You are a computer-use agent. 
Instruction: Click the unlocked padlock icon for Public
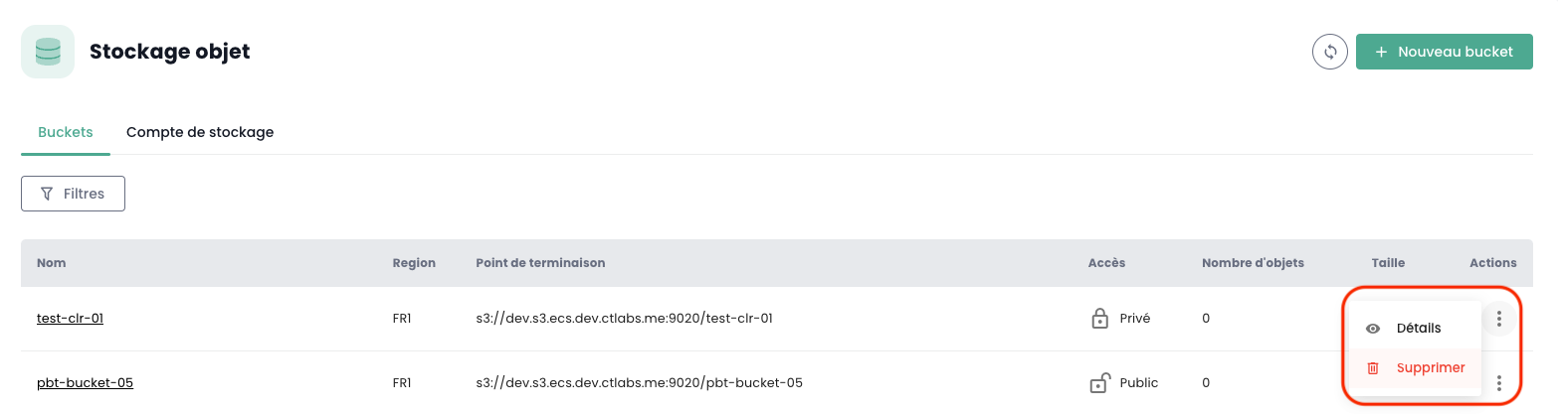(1099, 382)
